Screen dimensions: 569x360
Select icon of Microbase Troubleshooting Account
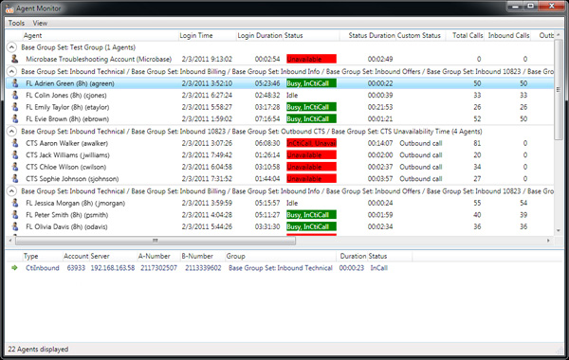pyautogui.click(x=15, y=59)
